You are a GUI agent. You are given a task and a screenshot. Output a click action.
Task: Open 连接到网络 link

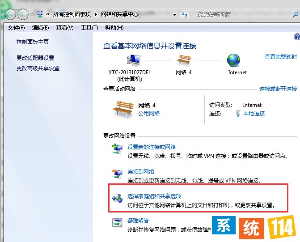pos(141,171)
